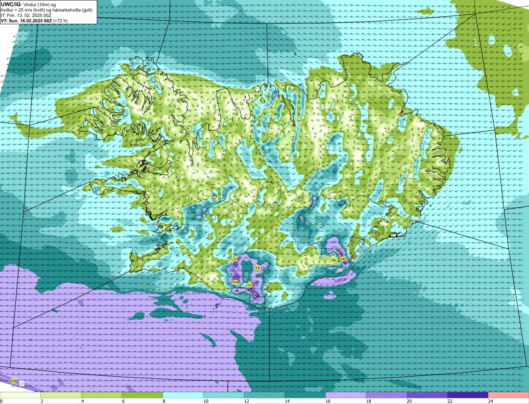This screenshot has width=529, height=404.
Task: Select the 20–22 m/s violet legend swatch
Action: (x=428, y=395)
